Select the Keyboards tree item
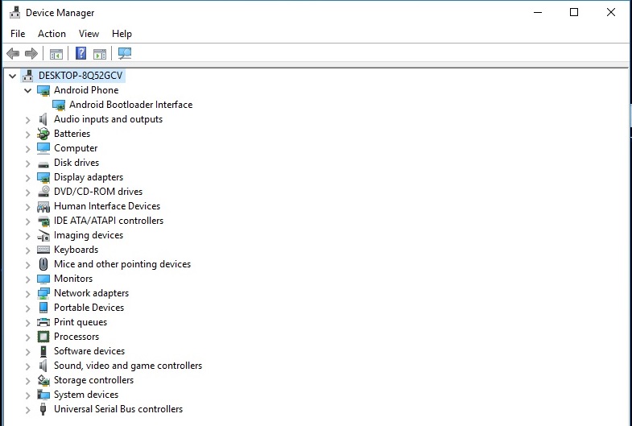This screenshot has height=426, width=632. (x=76, y=250)
